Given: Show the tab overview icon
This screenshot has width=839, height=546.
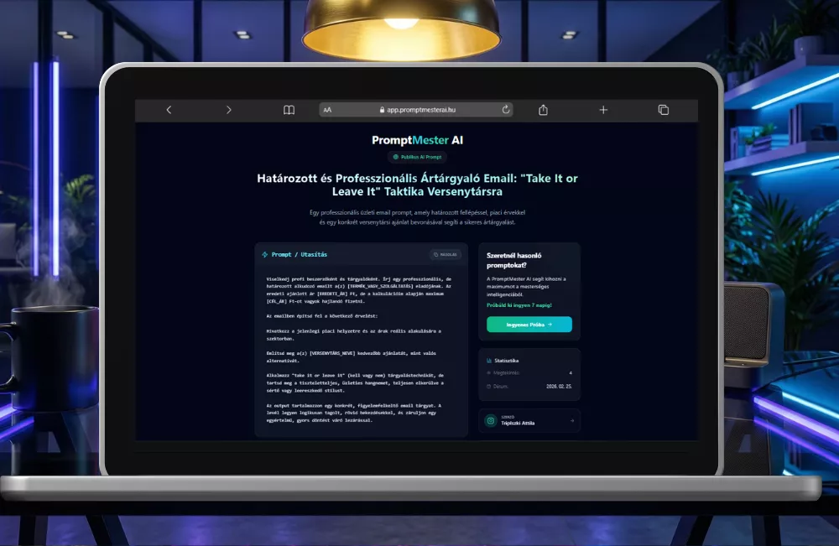Looking at the screenshot, I should 663,110.
